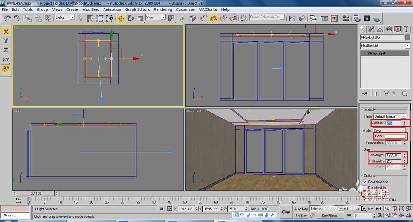This screenshot has height=222, width=413.
Task: Switch to the Hierarchy command panel tab
Action: tap(380, 29)
